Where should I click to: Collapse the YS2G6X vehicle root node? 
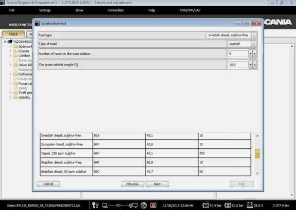(5, 42)
